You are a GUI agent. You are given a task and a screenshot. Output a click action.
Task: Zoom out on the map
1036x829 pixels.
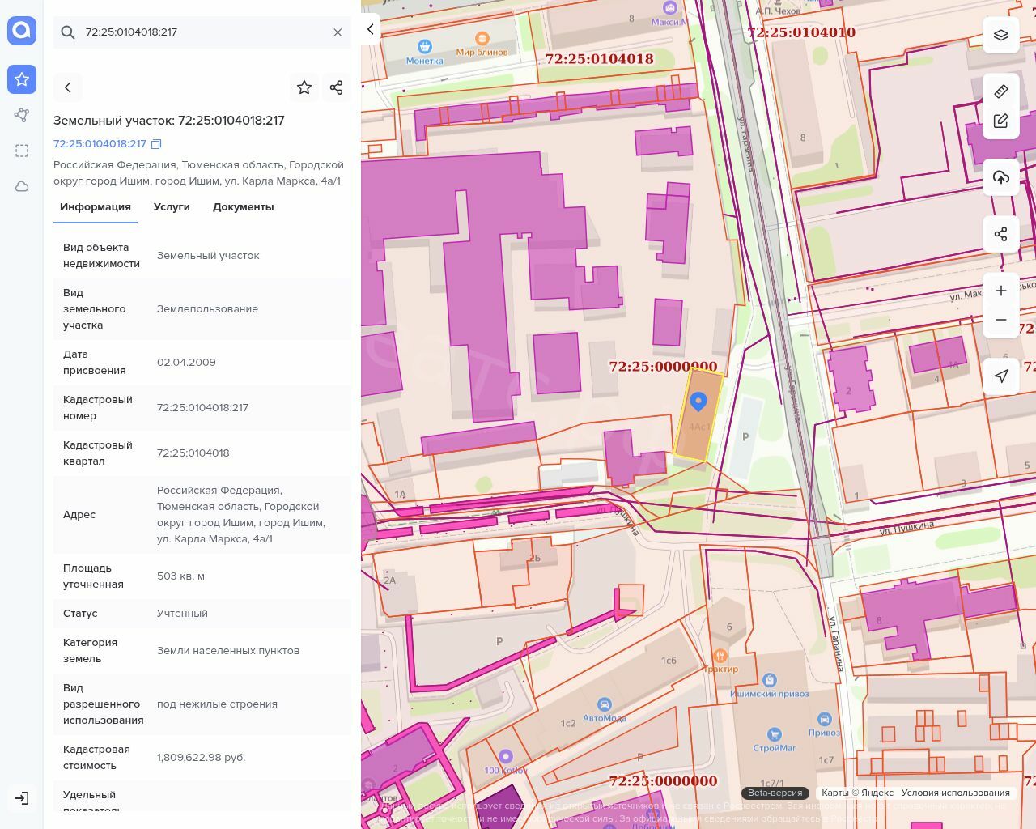(x=1000, y=320)
